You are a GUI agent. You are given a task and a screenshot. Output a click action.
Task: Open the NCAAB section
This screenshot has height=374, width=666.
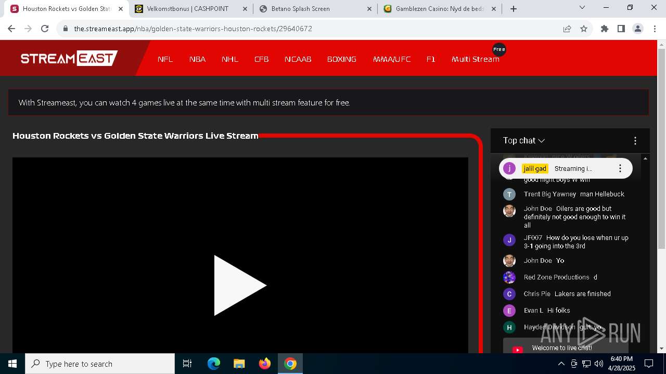298,59
